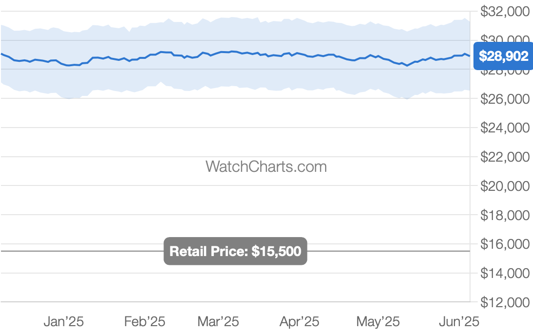Viewport: 533px width, 332px height.
Task: Click the $24,000 price axis label
Action: [x=505, y=128]
